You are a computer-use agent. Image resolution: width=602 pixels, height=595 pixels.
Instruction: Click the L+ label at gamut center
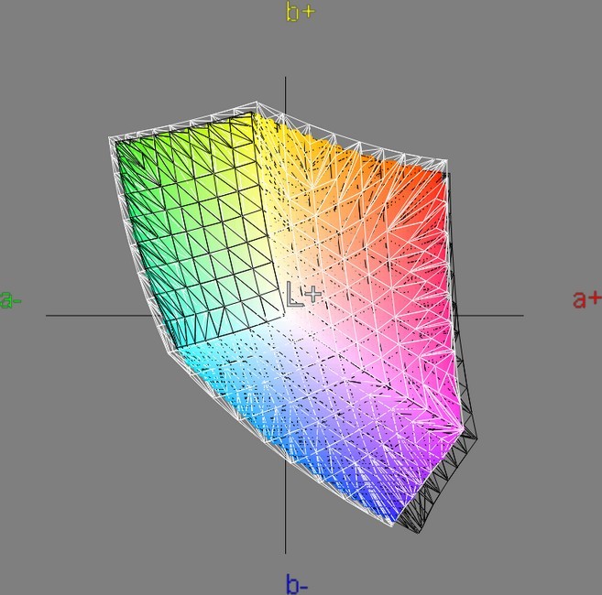point(303,294)
